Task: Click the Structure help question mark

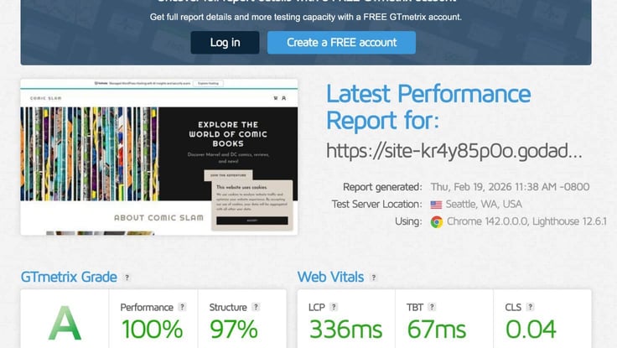Action: [x=256, y=307]
